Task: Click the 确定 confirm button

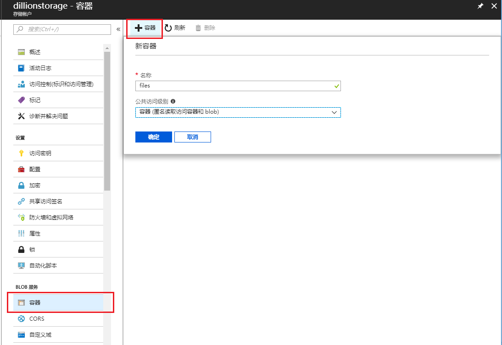Action: [x=153, y=137]
